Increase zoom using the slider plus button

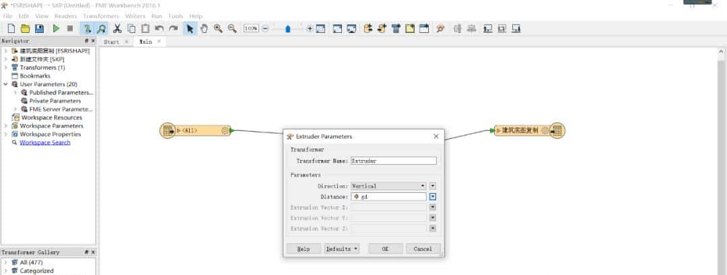310,29
